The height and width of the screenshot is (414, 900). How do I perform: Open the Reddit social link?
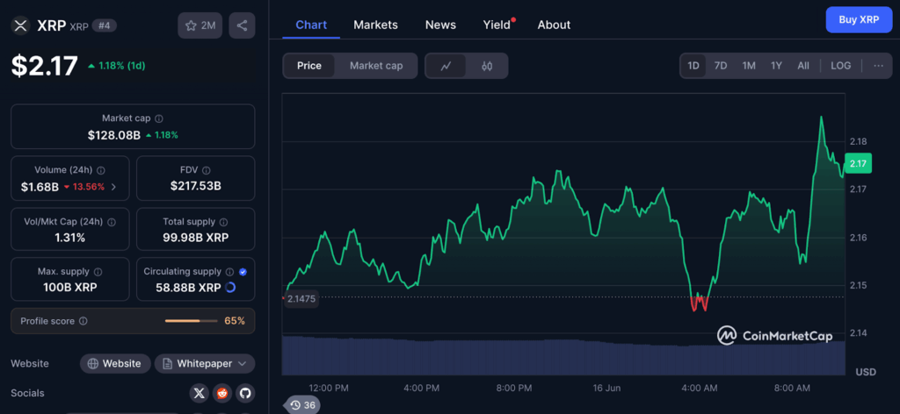tap(222, 393)
